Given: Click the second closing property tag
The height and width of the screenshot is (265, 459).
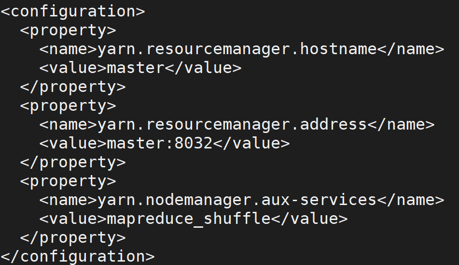Looking at the screenshot, I should (73, 163).
